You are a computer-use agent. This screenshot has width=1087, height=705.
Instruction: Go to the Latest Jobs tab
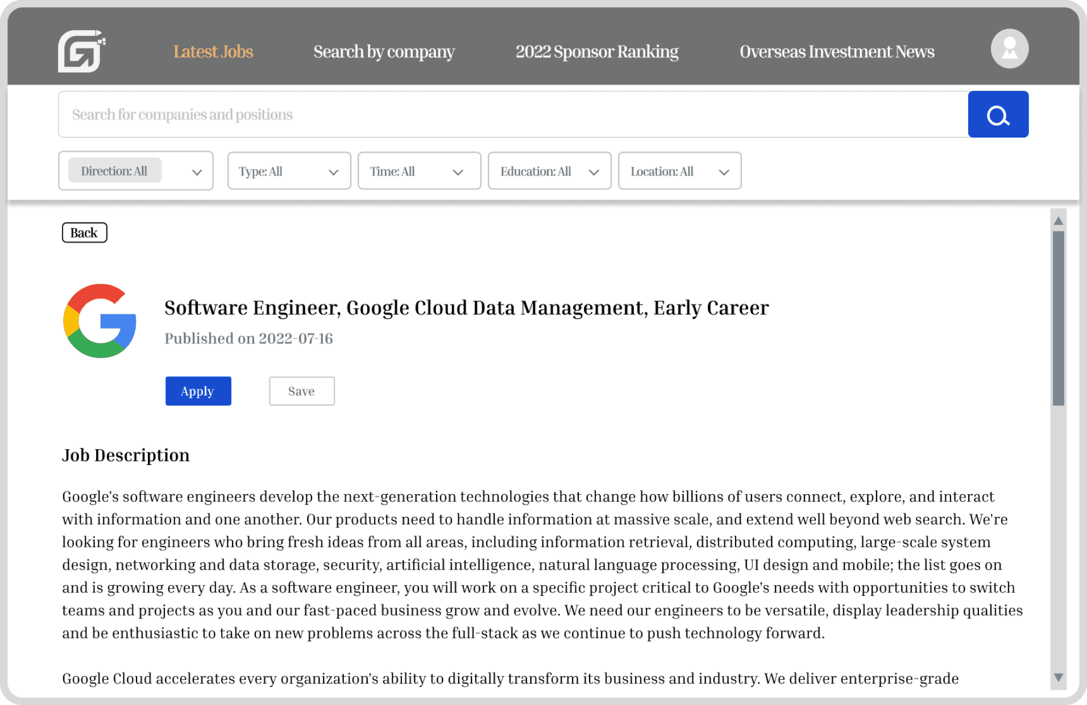point(213,52)
